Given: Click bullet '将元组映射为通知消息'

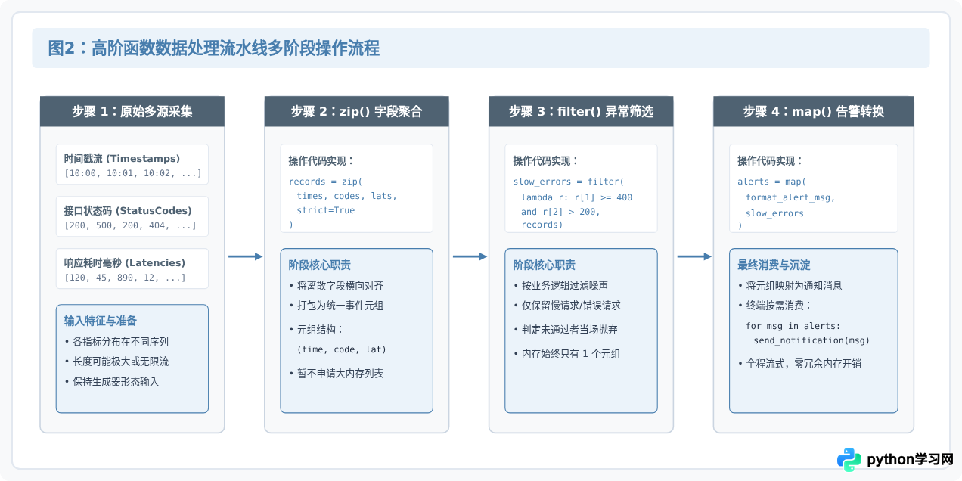Looking at the screenshot, I should 790,286.
